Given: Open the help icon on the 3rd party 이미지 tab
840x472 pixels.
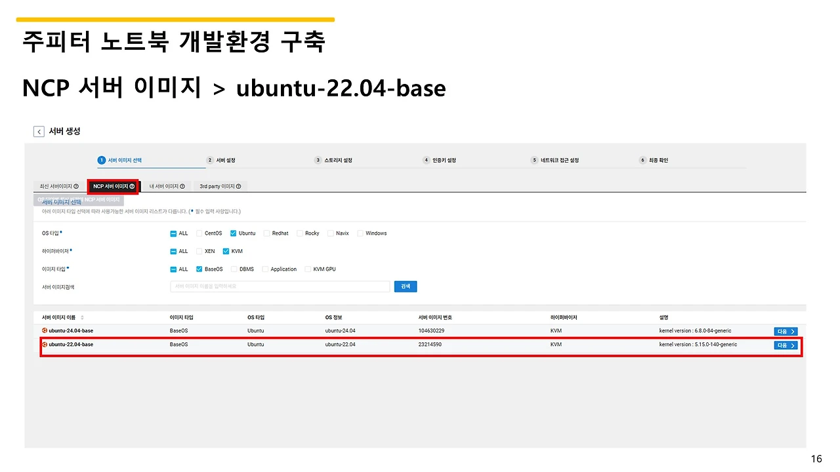Looking at the screenshot, I should click(x=238, y=187).
